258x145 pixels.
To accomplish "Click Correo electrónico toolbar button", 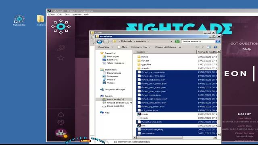I will [x=165, y=47].
